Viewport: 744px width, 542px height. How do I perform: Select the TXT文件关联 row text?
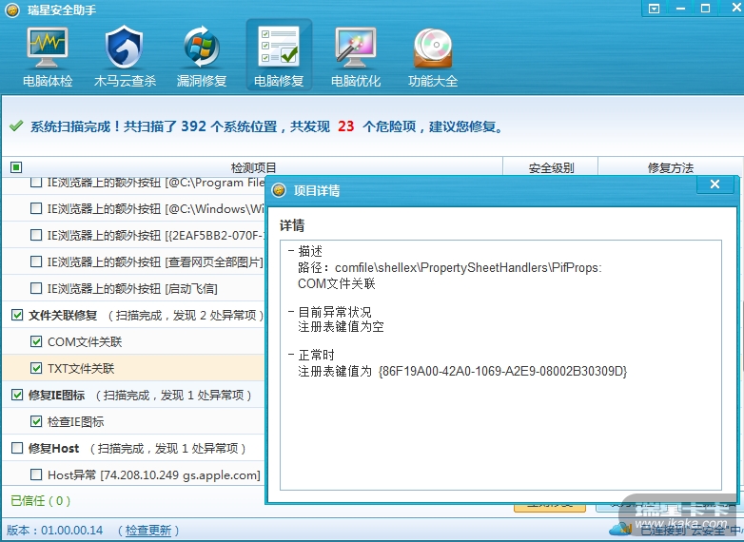81,368
